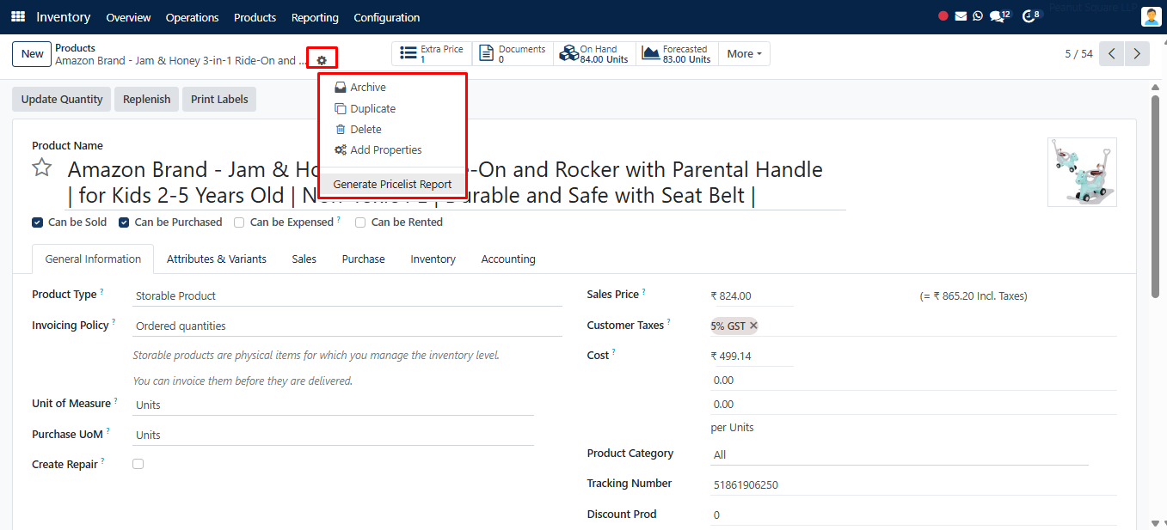Mark product as favorite star
The image size is (1167, 530).
[x=41, y=168]
